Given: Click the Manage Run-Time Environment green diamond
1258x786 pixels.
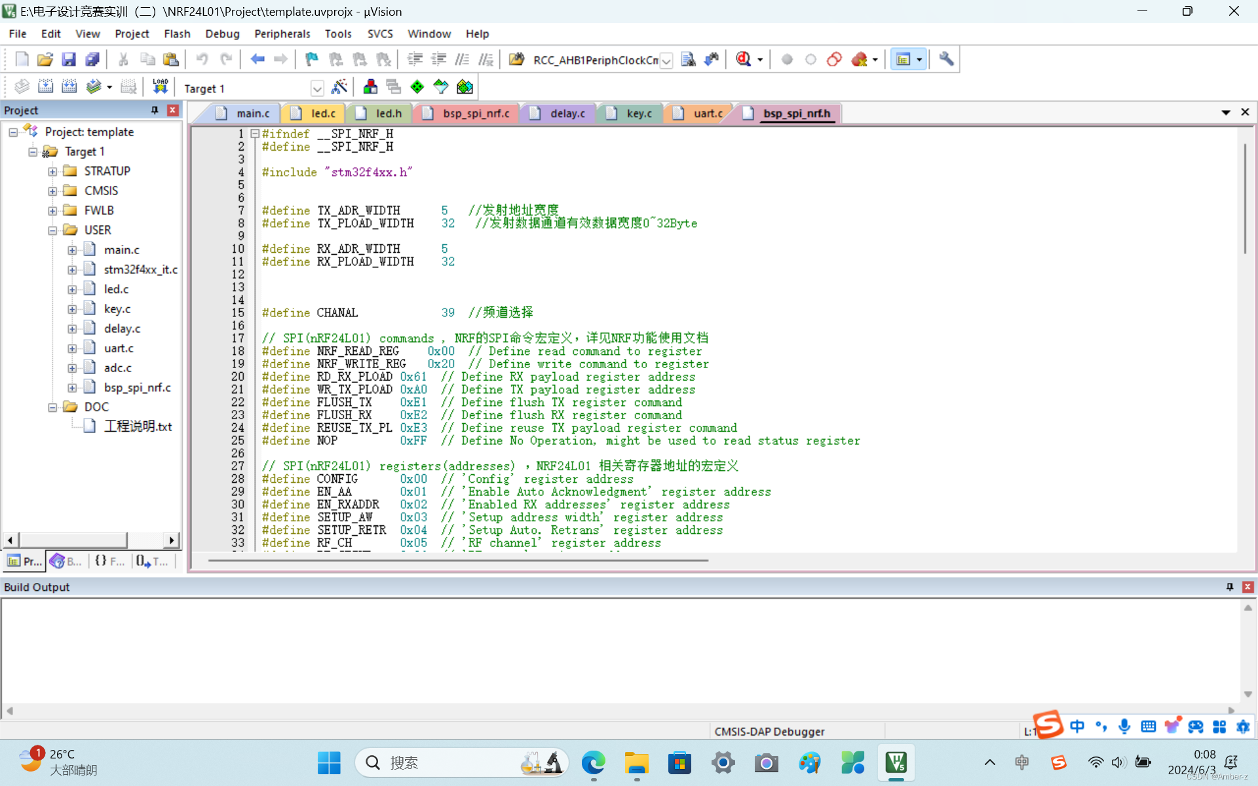Looking at the screenshot, I should (417, 87).
